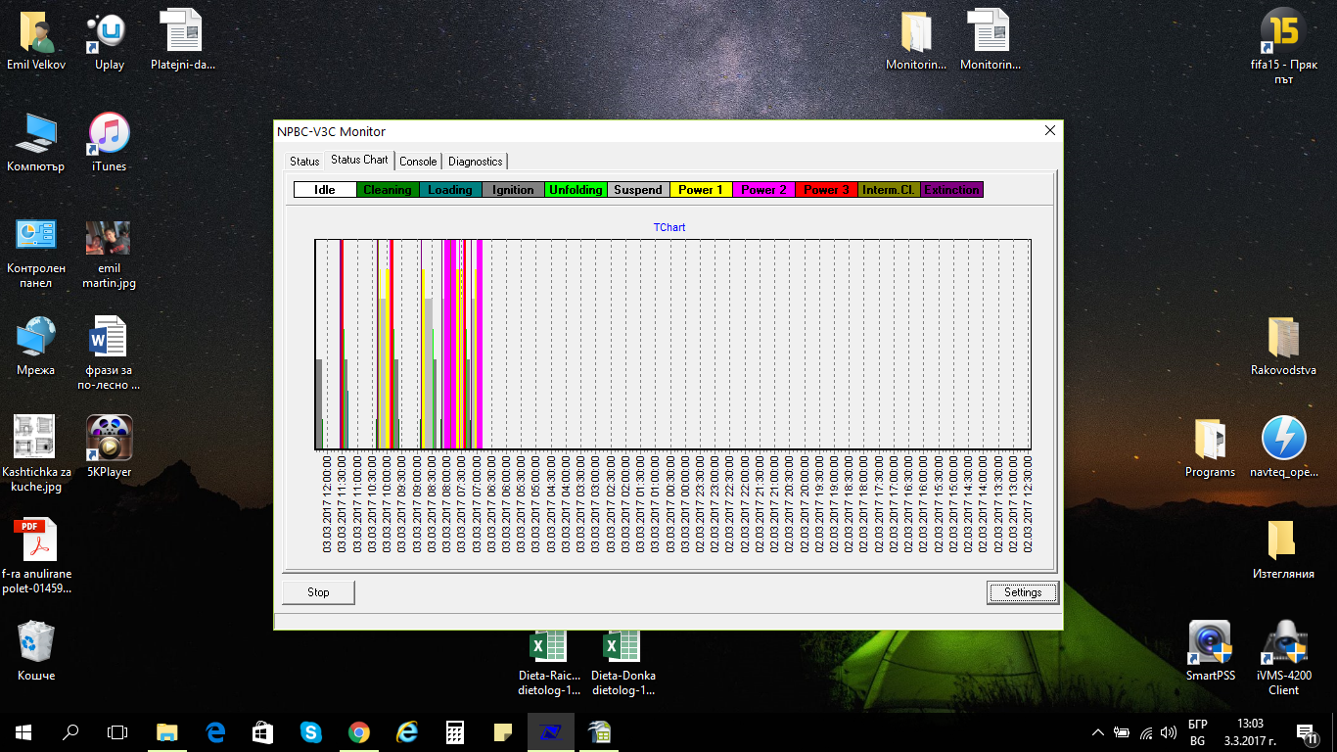Click the Google Chrome taskbar icon
Viewport: 1337px width, 752px height.
click(x=359, y=731)
